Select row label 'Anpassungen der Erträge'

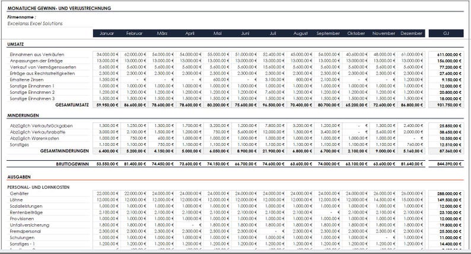coord(36,61)
